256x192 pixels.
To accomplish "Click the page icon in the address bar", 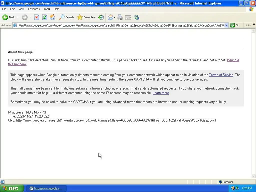I will point(15,25).
